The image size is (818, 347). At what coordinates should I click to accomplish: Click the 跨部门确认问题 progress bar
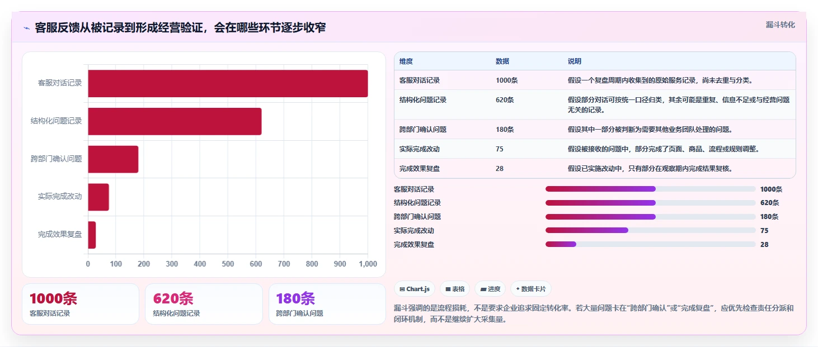point(650,217)
